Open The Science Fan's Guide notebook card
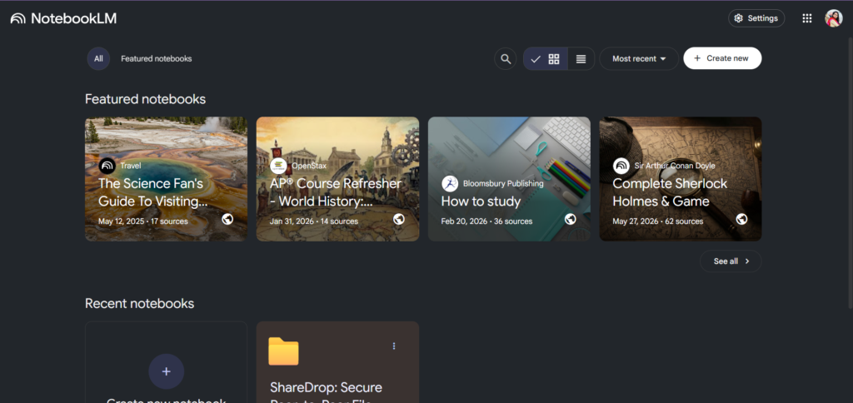Image resolution: width=853 pixels, height=403 pixels. [x=166, y=179]
